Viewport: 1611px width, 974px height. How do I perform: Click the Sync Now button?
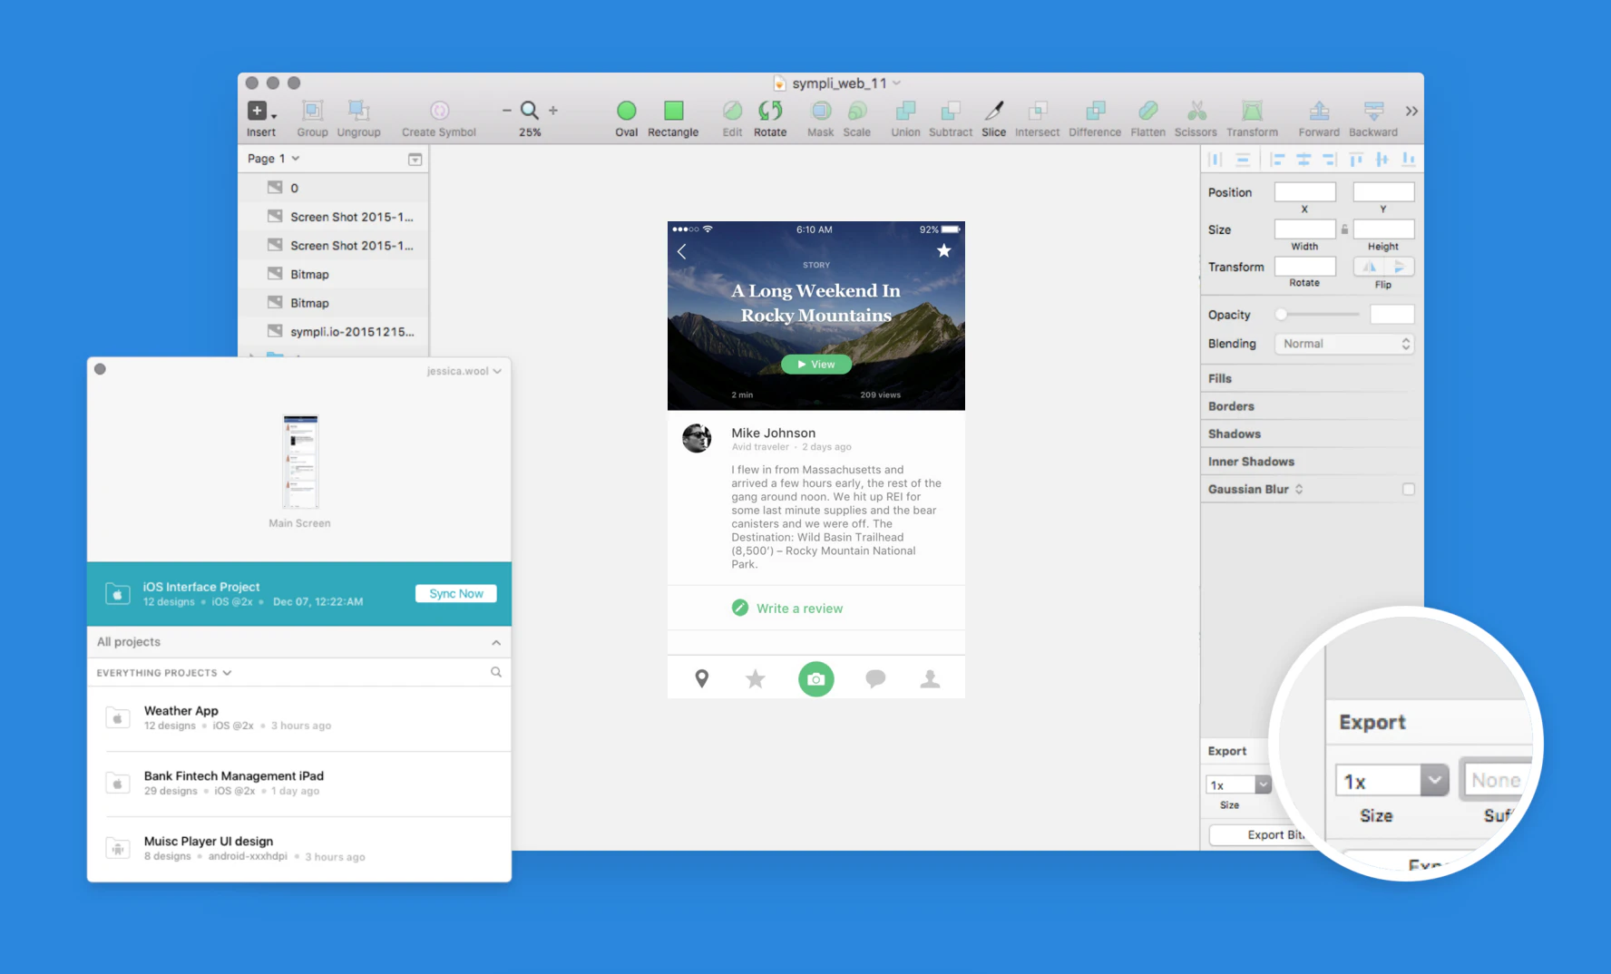point(456,593)
